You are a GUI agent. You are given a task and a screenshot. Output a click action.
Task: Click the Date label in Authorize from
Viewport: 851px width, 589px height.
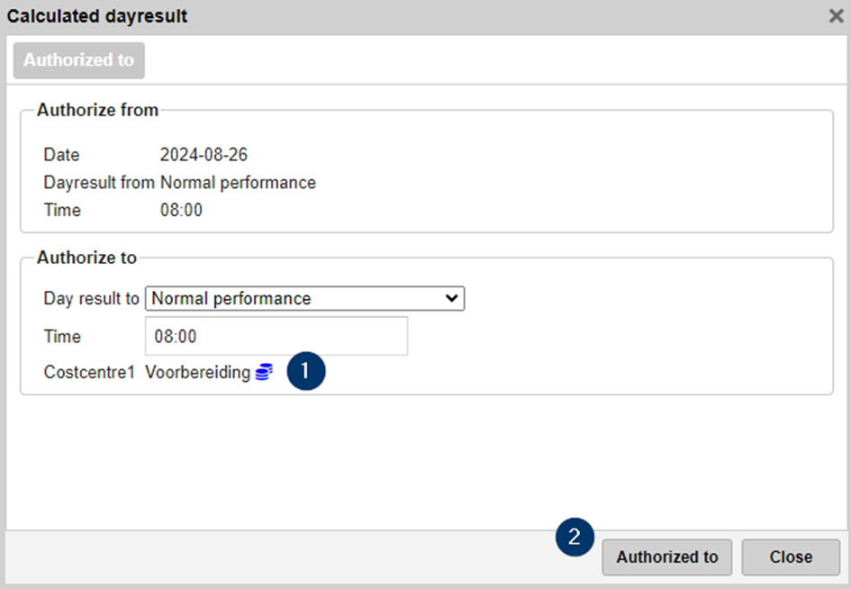click(61, 155)
